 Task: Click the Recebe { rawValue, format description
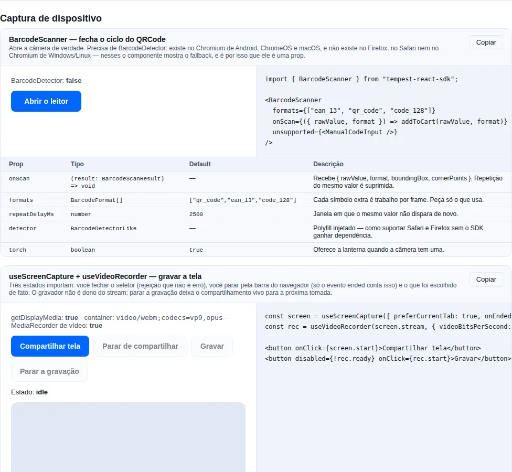[408, 182]
